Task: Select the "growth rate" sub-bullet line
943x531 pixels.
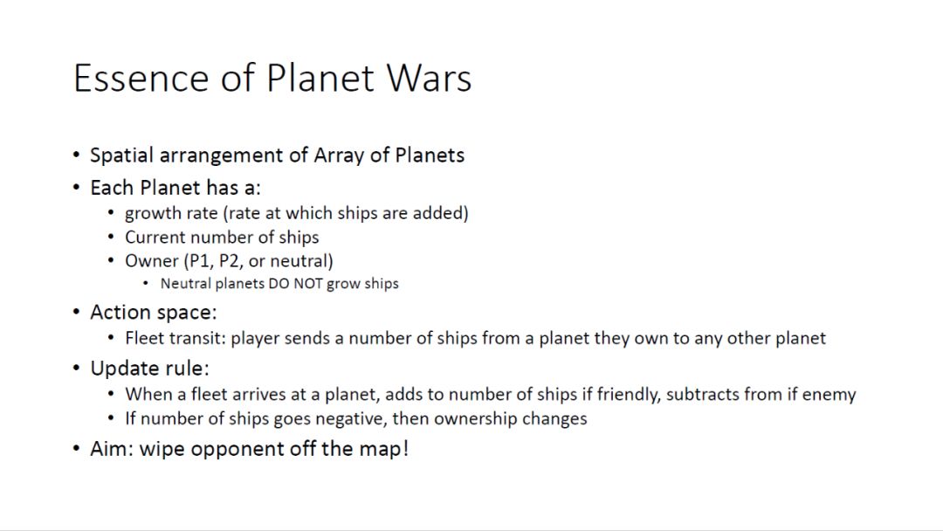Action: click(x=296, y=213)
